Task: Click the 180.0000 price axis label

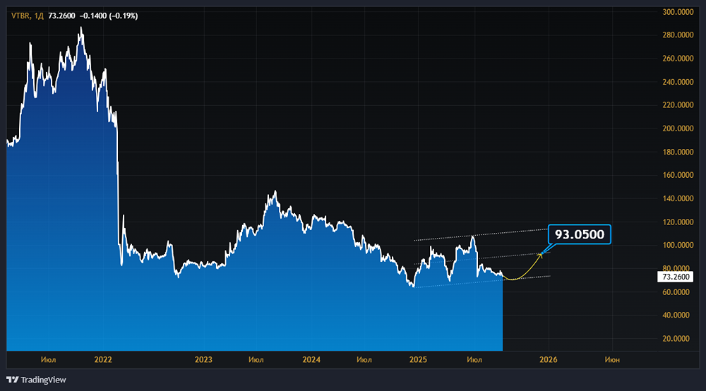Action: [678, 152]
